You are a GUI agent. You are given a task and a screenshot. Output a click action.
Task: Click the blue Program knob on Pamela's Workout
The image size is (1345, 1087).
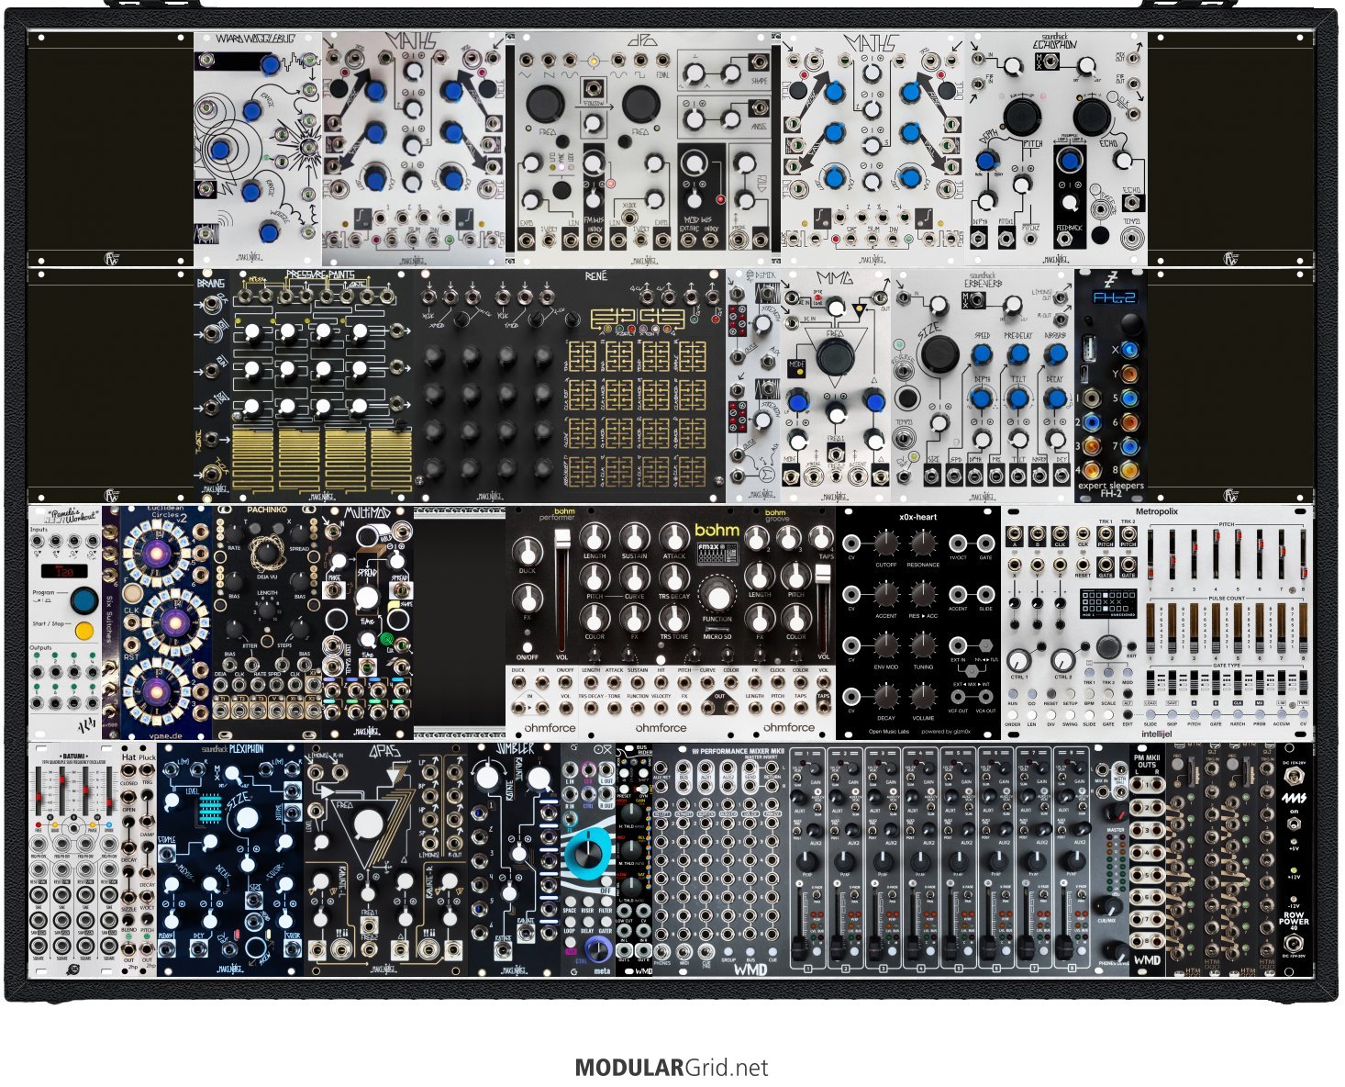point(83,601)
